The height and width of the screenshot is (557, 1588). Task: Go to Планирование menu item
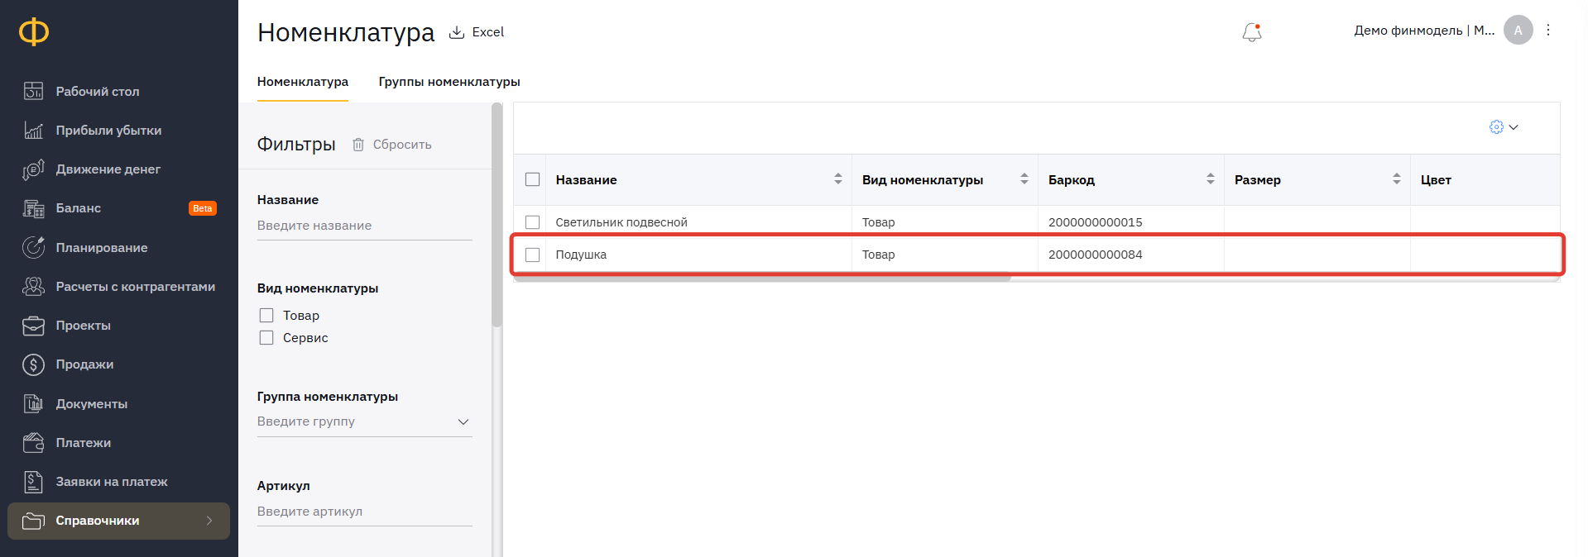pyautogui.click(x=102, y=247)
